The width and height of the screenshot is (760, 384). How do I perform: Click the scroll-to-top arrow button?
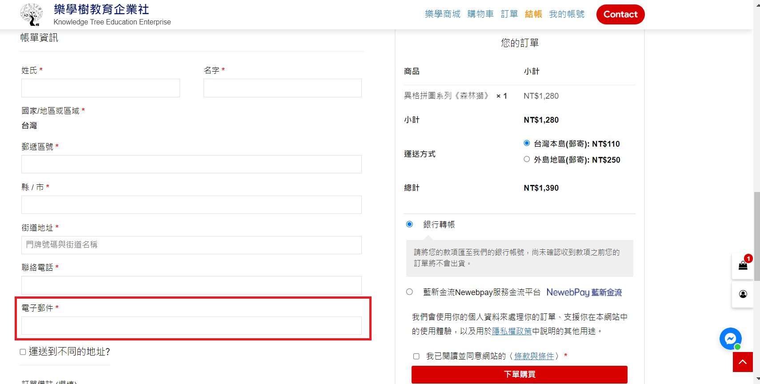point(743,362)
